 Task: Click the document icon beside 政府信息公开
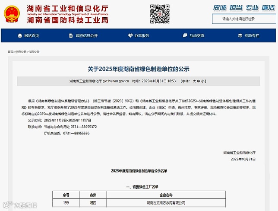[71, 35]
